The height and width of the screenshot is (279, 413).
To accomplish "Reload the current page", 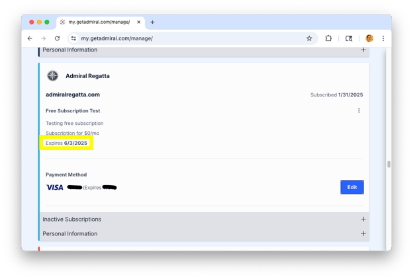I will point(57,38).
